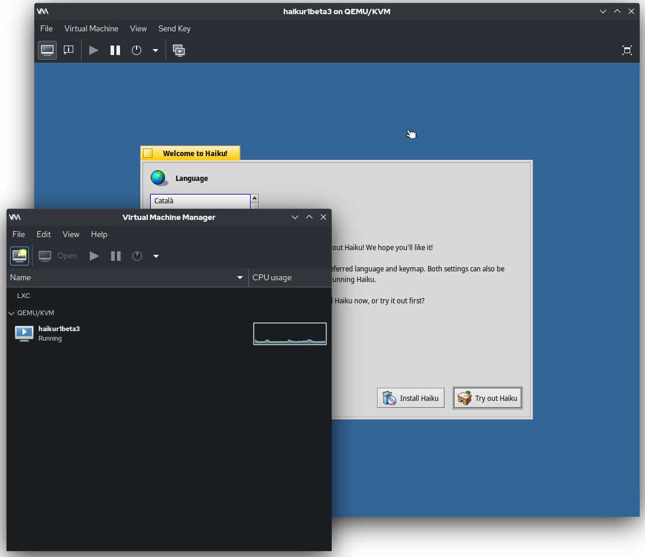Click CPU usage column header

point(290,278)
